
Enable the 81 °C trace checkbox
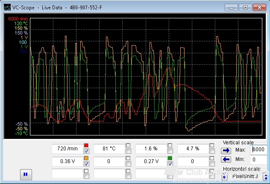tap(128, 151)
